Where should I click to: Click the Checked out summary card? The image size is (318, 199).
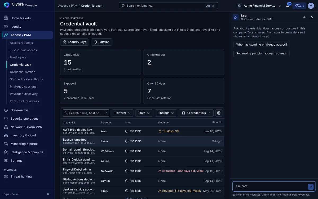click(x=184, y=62)
